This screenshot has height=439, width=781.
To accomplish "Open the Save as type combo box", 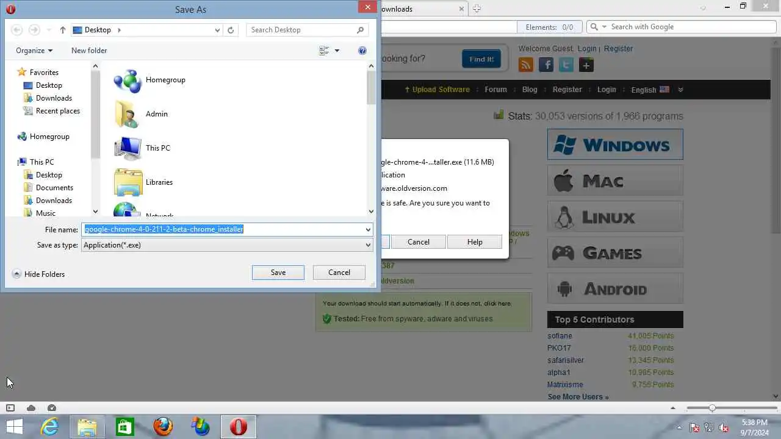I will 227,245.
